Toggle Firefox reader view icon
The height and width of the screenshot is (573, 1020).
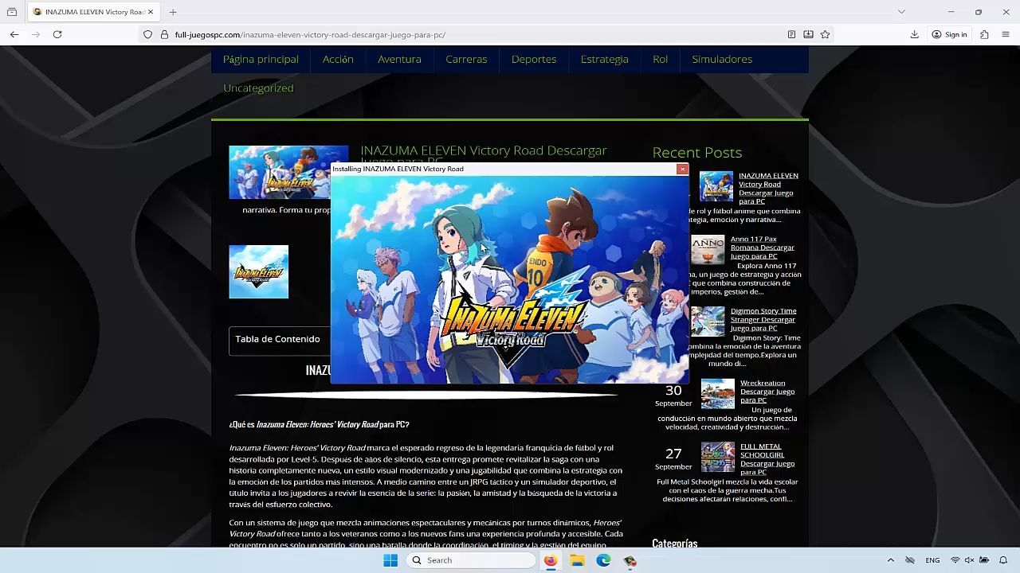click(791, 34)
